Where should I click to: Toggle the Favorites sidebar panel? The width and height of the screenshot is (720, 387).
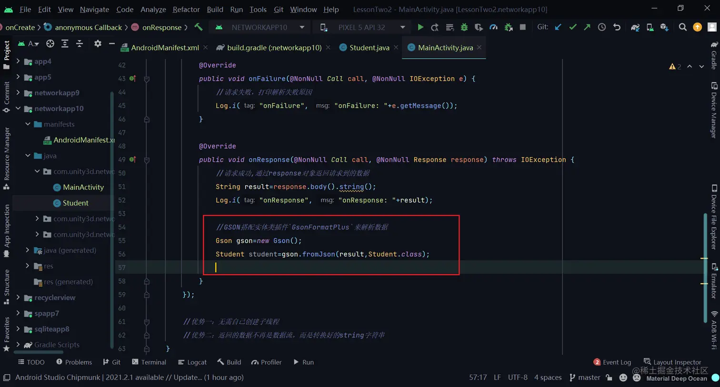[7, 334]
